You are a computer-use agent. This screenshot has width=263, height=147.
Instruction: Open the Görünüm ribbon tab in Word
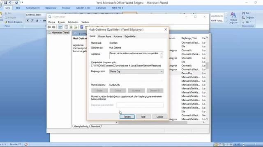[x=101, y=8]
